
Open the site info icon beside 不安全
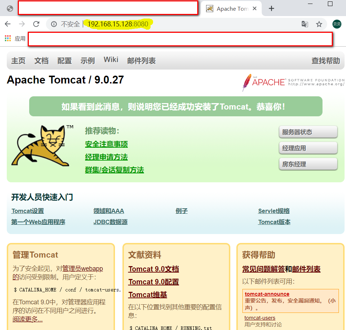click(54, 24)
